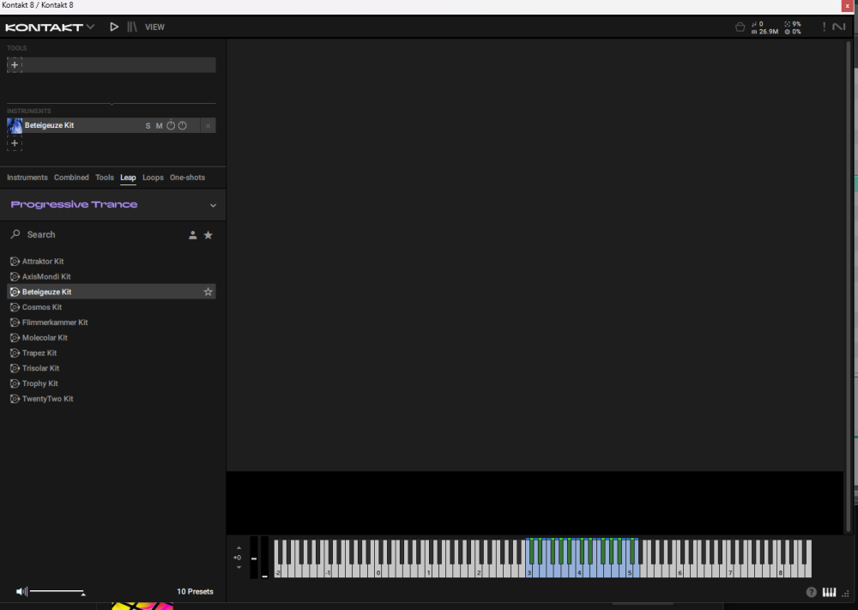Shift keyboard octave up arrow
858x610 pixels.
[x=239, y=548]
